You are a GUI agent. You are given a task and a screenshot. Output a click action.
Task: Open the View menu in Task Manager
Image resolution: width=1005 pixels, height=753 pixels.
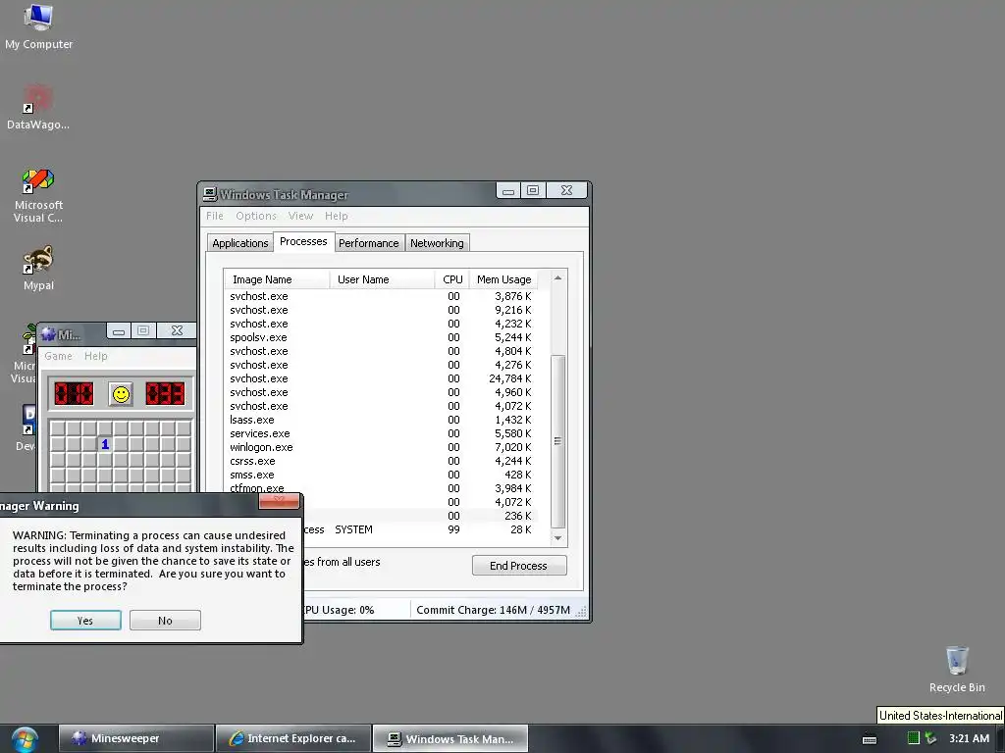[300, 216]
